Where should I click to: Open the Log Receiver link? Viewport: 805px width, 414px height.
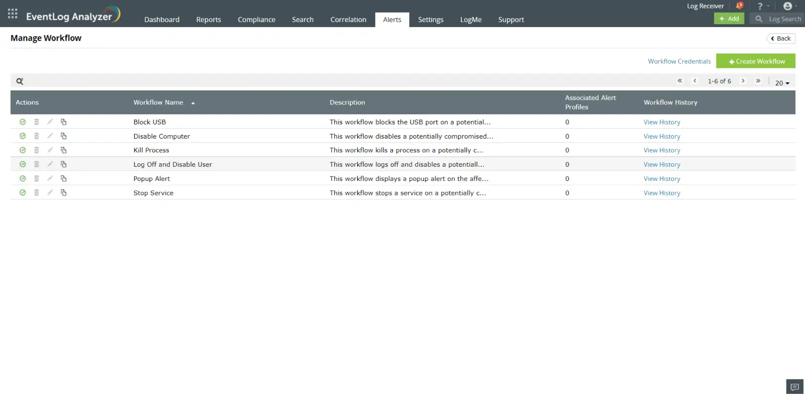click(x=705, y=6)
